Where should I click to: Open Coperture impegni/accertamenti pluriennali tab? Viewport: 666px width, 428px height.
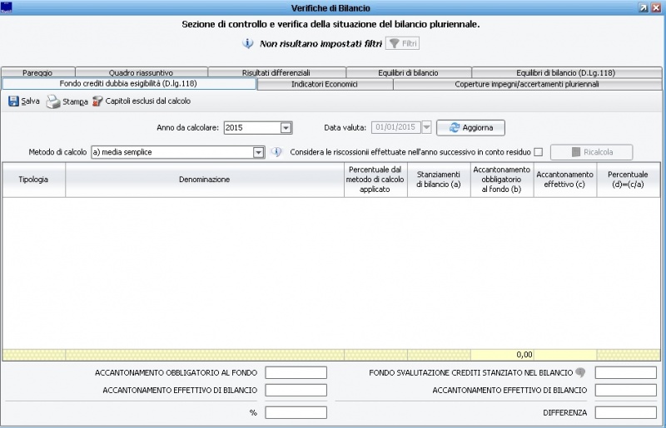[527, 85]
